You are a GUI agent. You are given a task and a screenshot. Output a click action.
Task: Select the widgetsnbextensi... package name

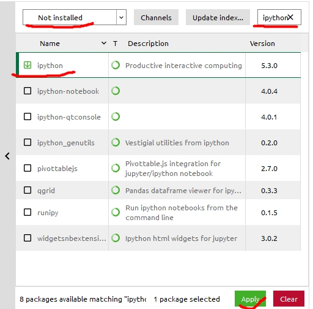click(72, 238)
